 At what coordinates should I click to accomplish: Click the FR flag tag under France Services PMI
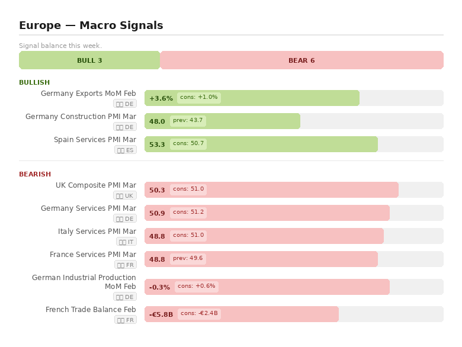[126, 265]
